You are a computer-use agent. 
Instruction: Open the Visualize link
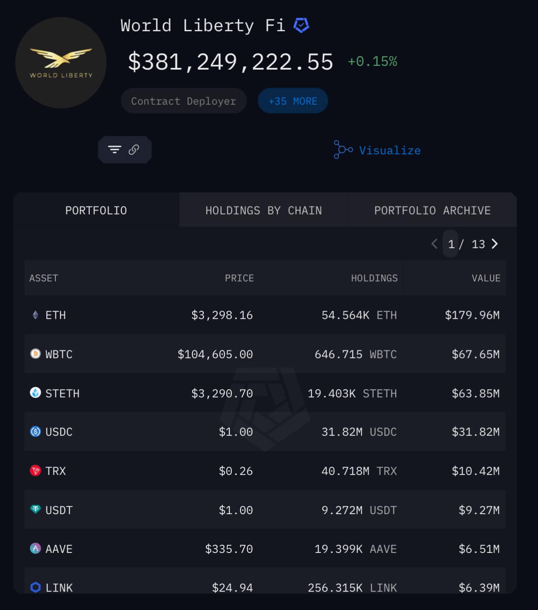point(390,150)
